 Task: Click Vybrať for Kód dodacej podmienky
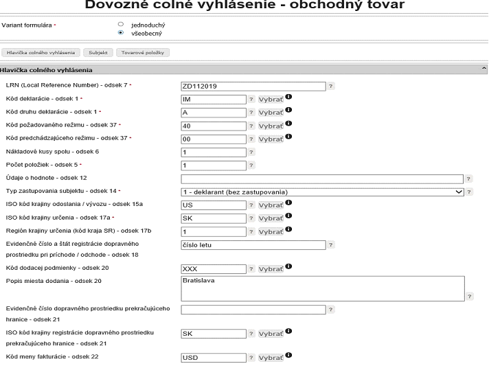271,269
